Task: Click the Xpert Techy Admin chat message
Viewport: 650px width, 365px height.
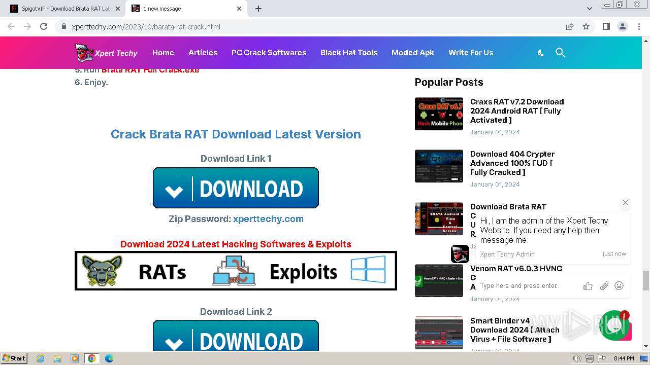Action: (x=553, y=238)
